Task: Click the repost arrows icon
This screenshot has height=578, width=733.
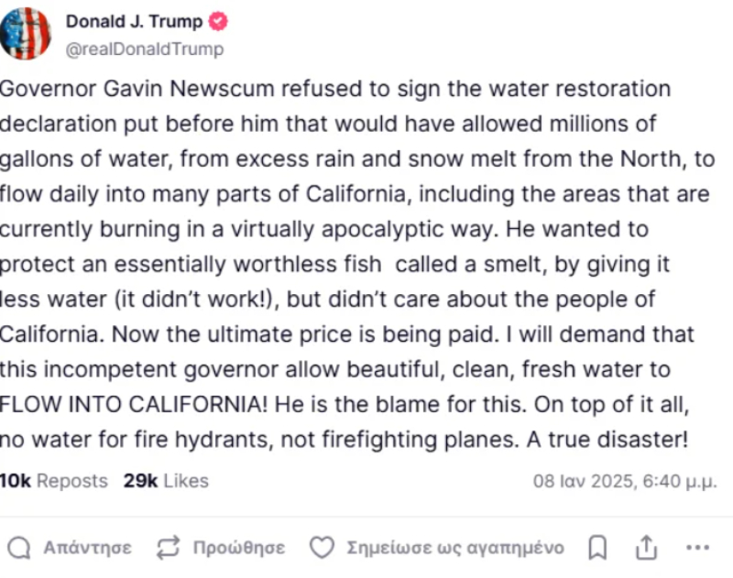Action: click(169, 548)
